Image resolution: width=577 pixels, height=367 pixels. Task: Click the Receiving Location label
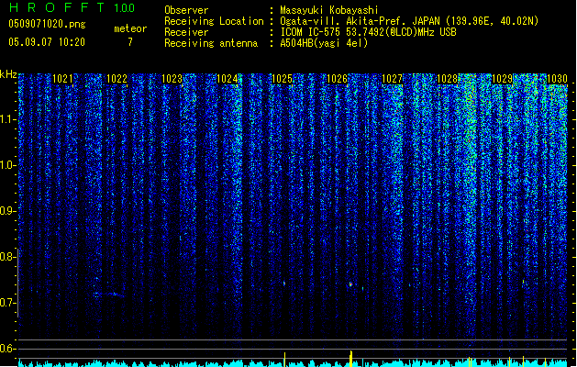point(214,21)
